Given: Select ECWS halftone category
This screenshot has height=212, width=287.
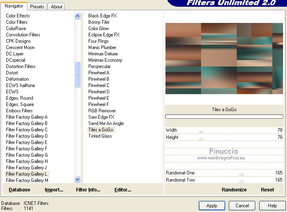Looking at the screenshot, I should [21, 85].
